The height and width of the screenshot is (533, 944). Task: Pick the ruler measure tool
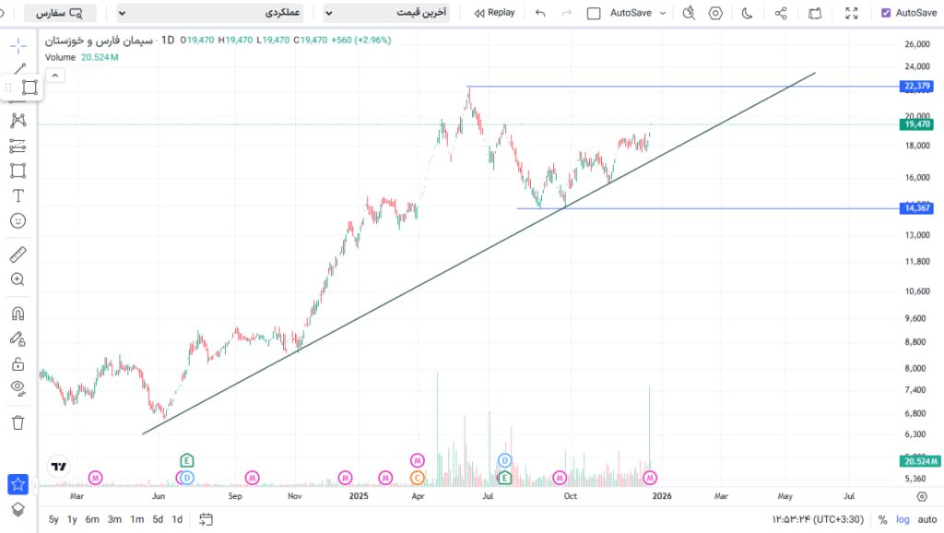coord(18,255)
